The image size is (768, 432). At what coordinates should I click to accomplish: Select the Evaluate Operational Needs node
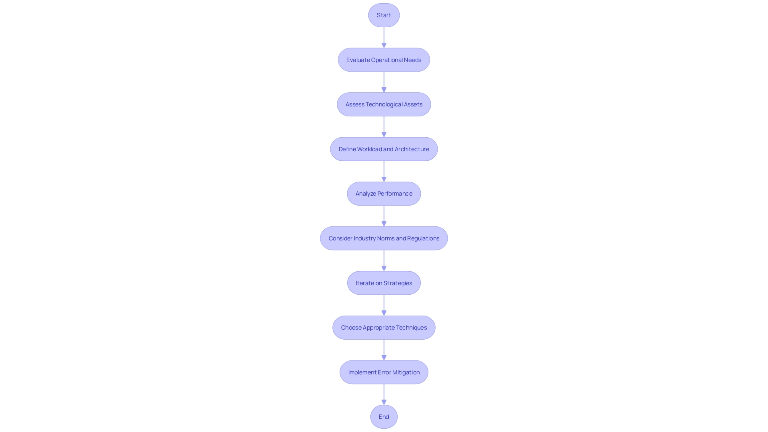pyautogui.click(x=384, y=60)
